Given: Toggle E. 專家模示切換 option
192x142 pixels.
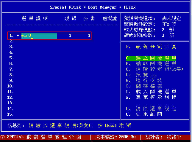Looking at the screenshot, I should [151, 97].
